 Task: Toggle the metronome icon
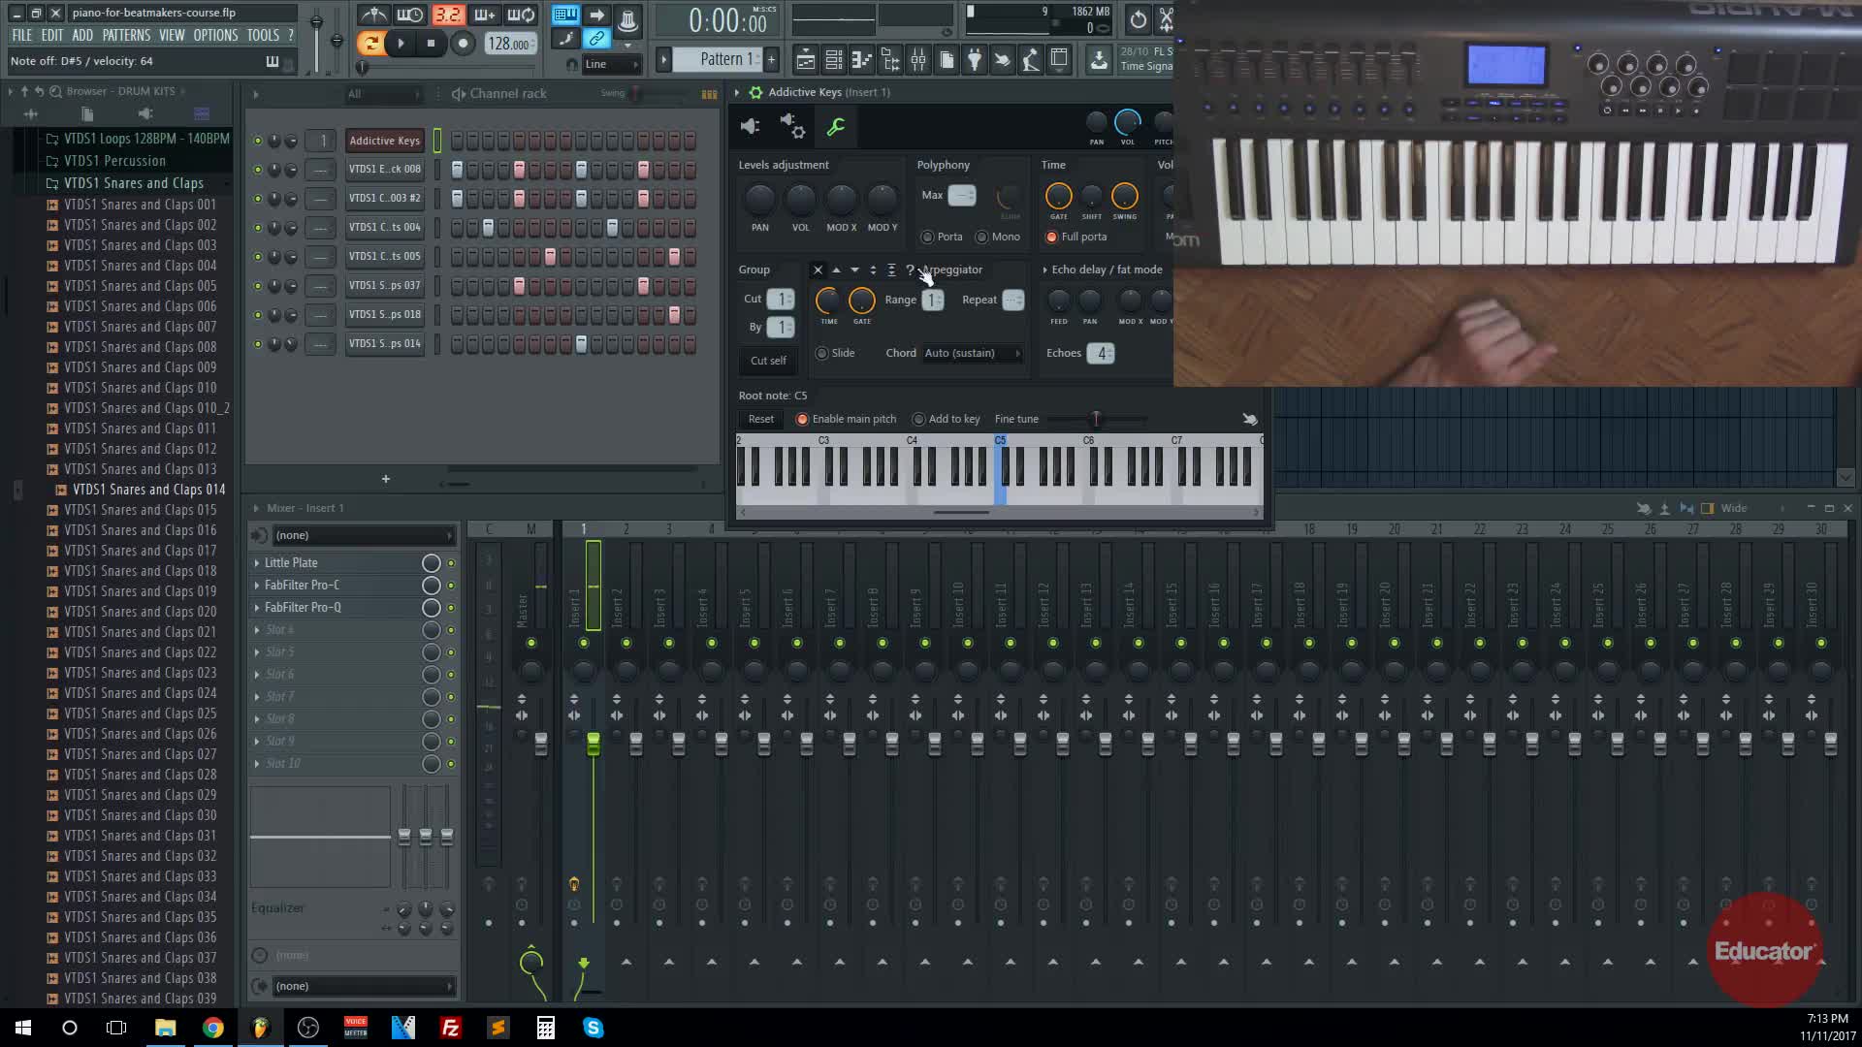(374, 15)
